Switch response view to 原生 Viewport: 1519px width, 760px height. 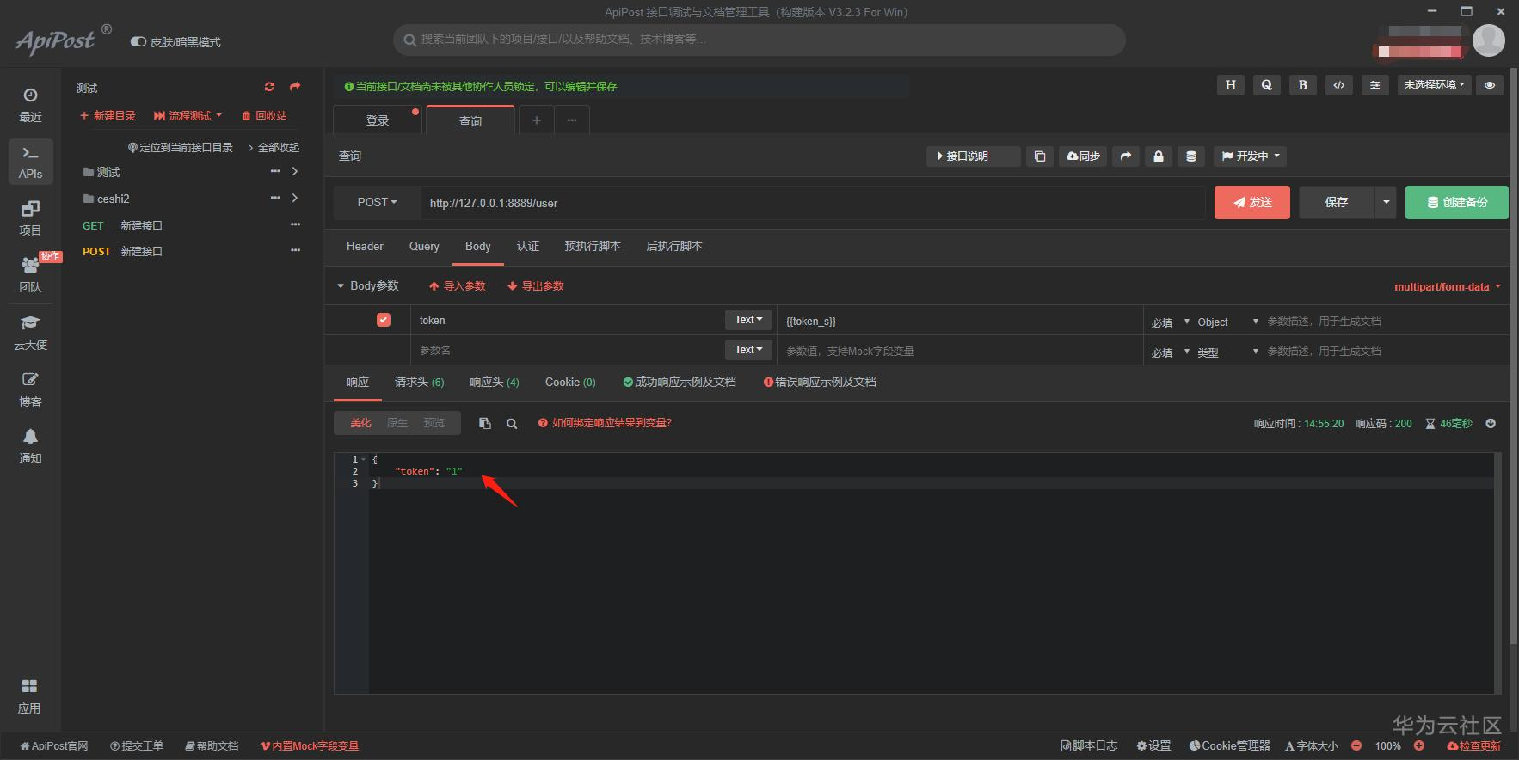pos(397,423)
